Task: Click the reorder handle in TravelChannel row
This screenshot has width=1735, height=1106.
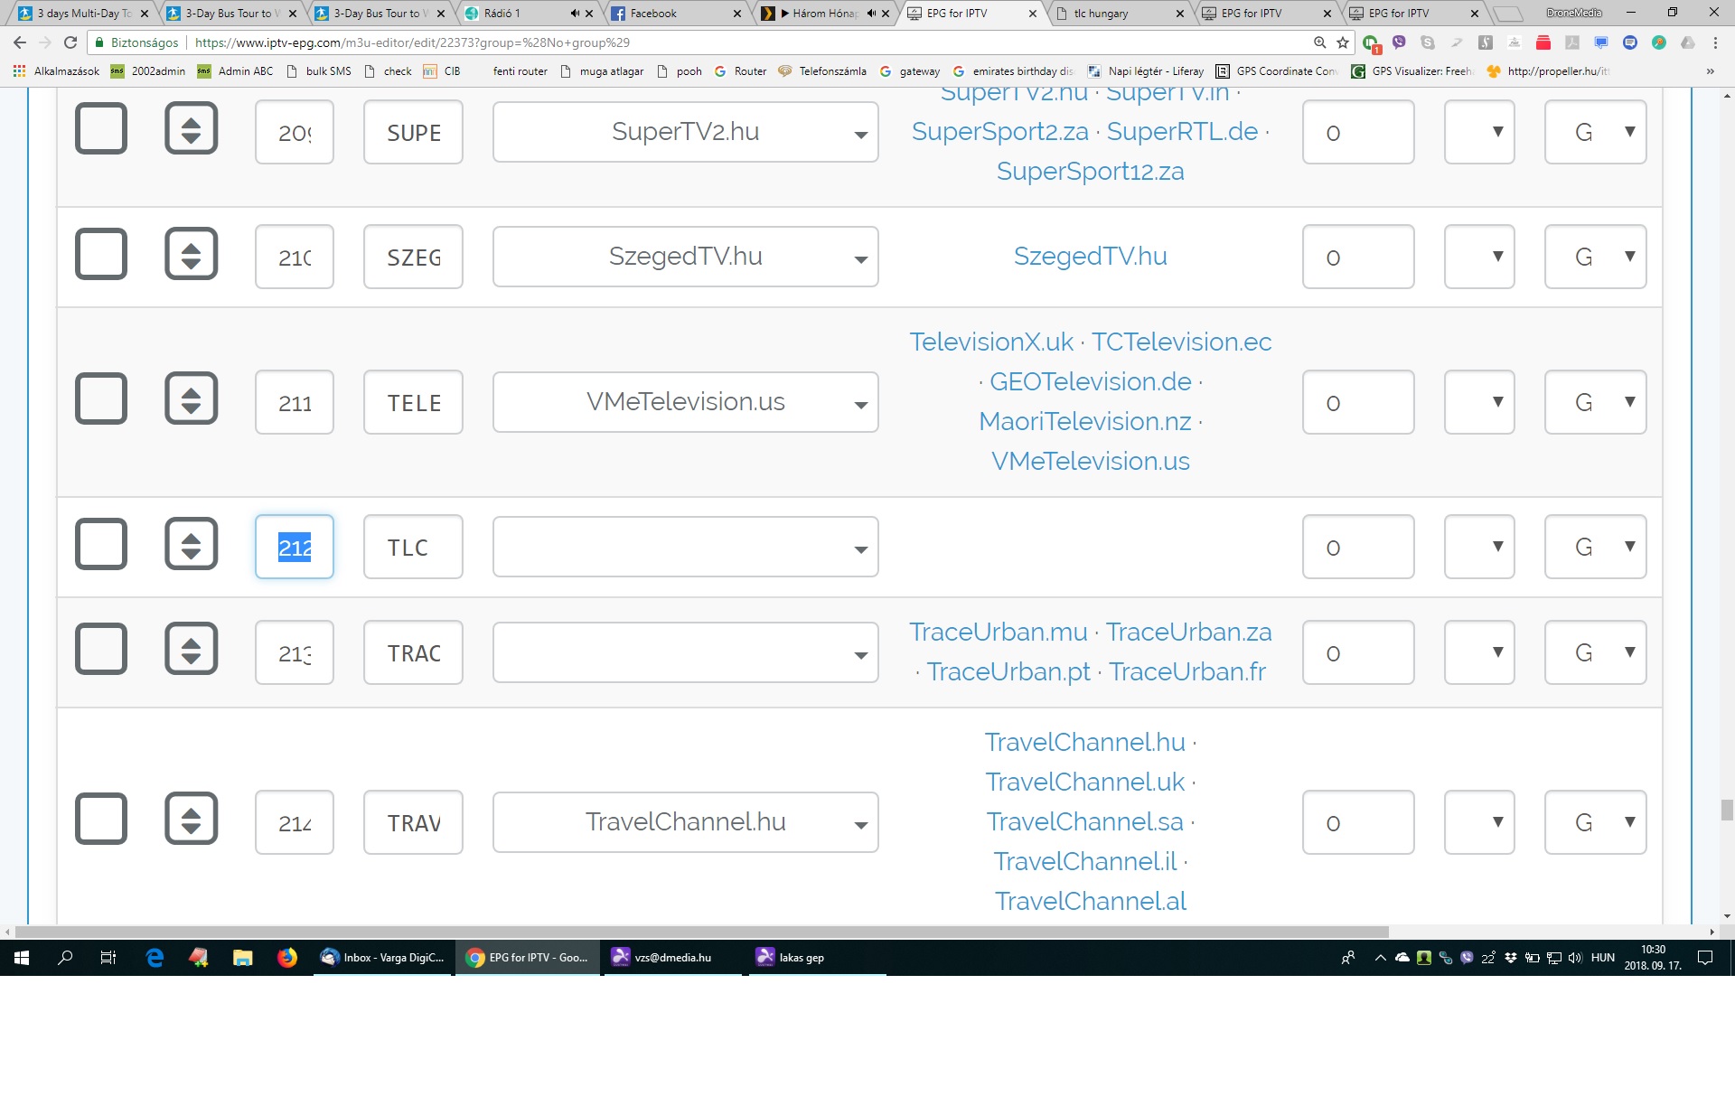Action: (x=191, y=820)
